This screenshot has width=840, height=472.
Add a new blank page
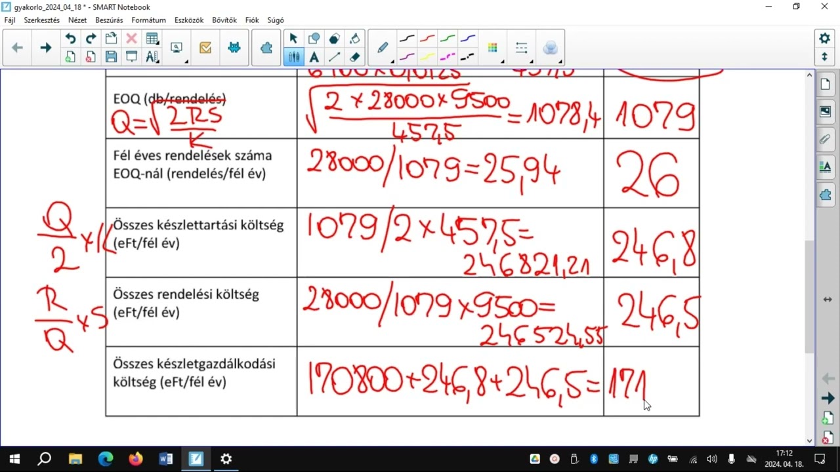pos(70,57)
